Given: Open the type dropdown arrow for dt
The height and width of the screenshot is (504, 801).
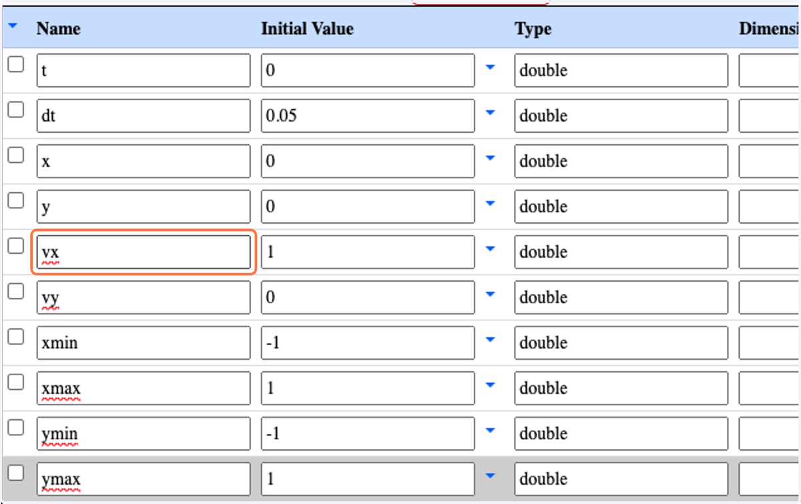Looking at the screenshot, I should point(491,113).
